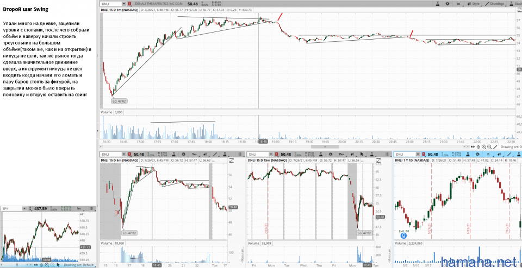Open the 1m timeframe selector on main chart
This screenshot has height=268, width=522.
coord(459,4)
